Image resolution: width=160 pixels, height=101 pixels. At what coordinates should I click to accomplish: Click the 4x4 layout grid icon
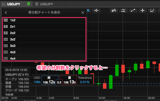[6, 58]
